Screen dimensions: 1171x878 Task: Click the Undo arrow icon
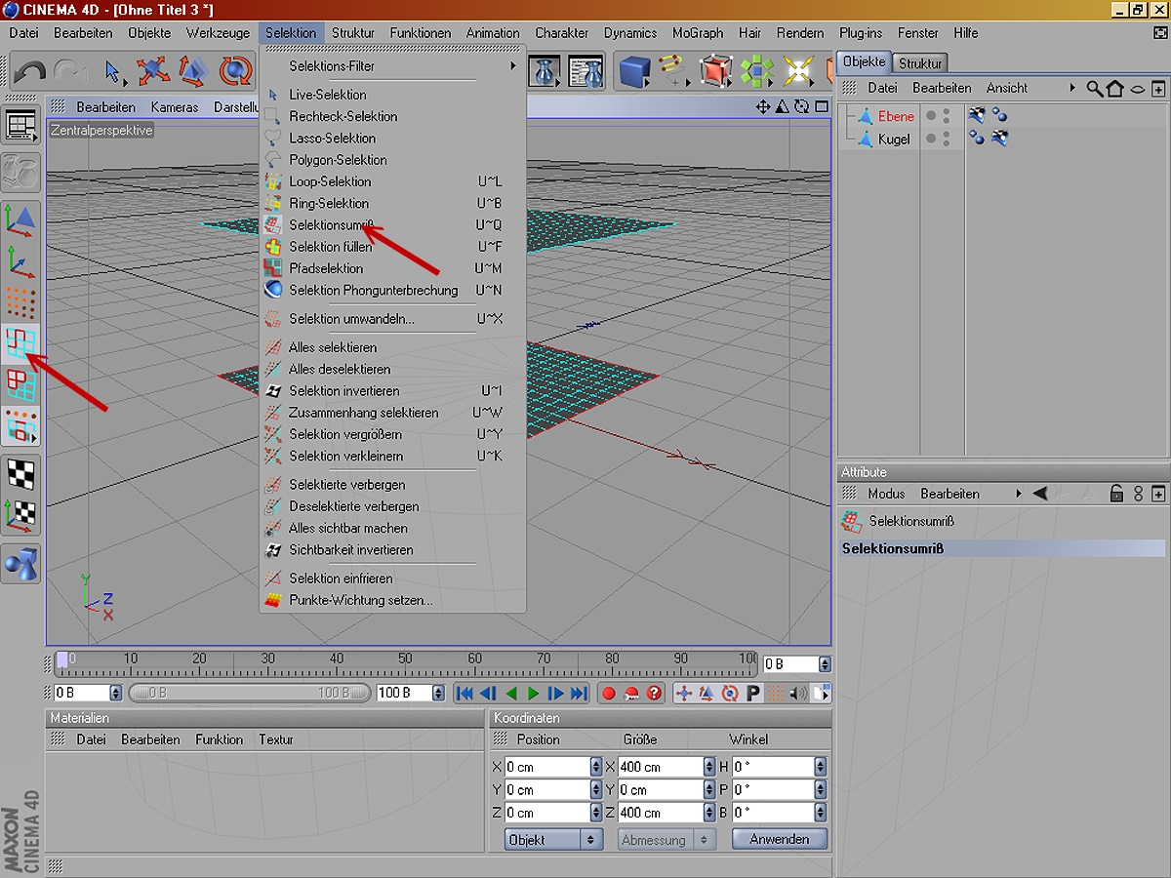point(30,71)
